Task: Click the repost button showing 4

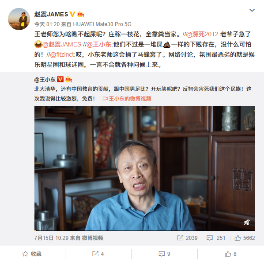Action: pyautogui.click(x=98, y=254)
